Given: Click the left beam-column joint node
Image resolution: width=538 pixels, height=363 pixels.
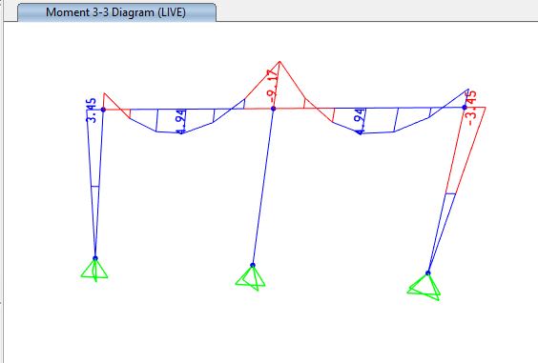Looking at the screenshot, I should coord(103,110).
